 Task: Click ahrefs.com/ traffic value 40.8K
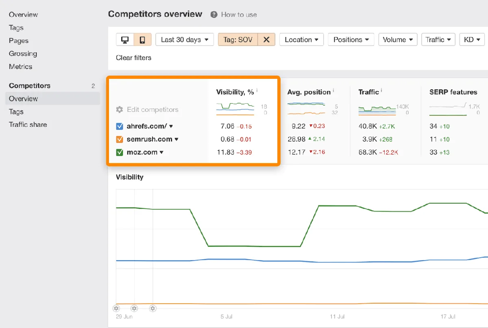point(368,126)
